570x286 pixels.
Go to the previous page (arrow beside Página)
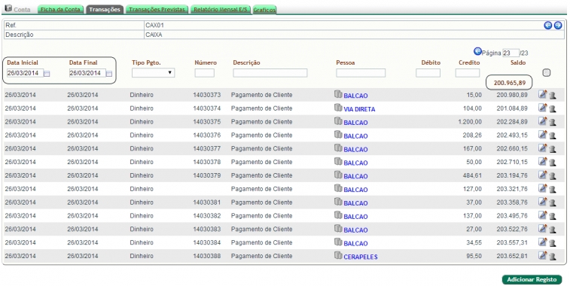[477, 51]
